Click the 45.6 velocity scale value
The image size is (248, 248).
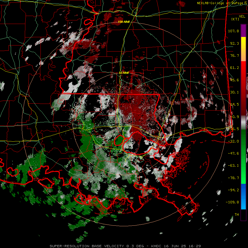[x=234, y=80]
